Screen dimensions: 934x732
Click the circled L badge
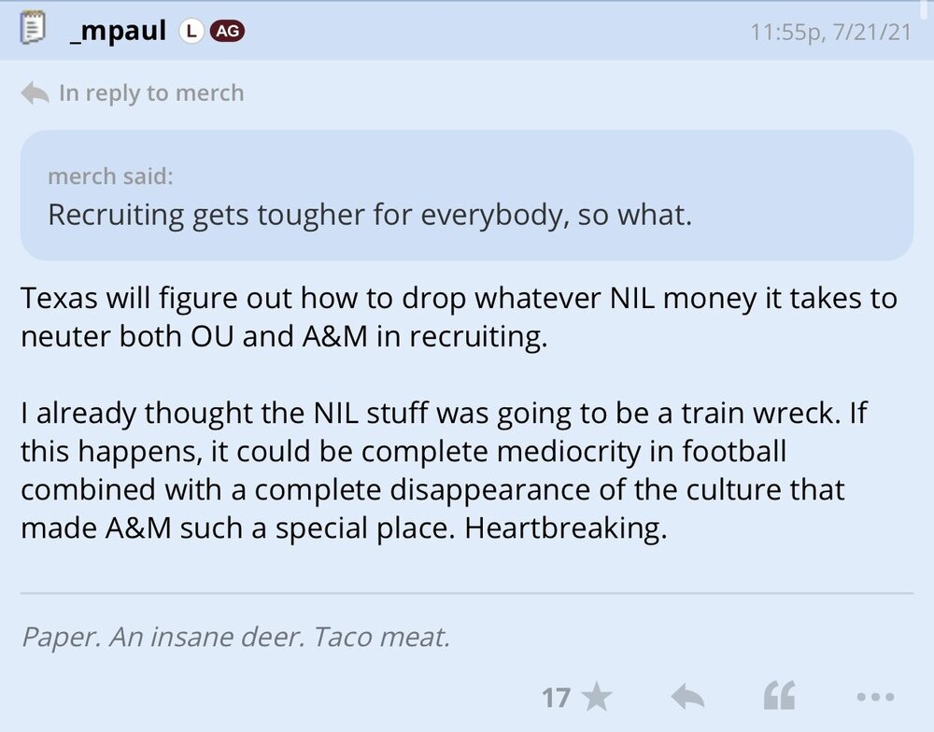tap(191, 32)
